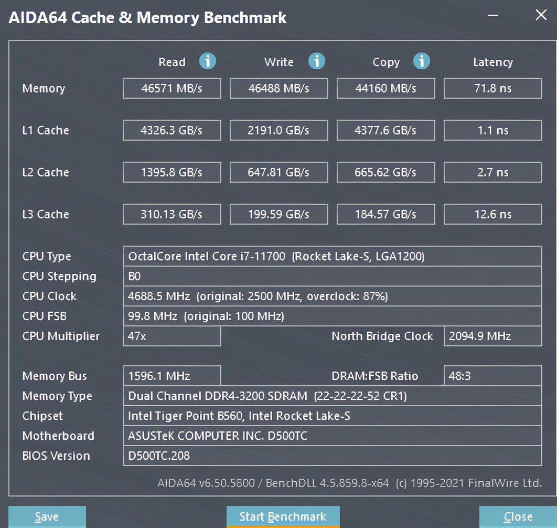557x528 pixels.
Task: Open the info tooltip for the Copy column
Action: click(422, 61)
